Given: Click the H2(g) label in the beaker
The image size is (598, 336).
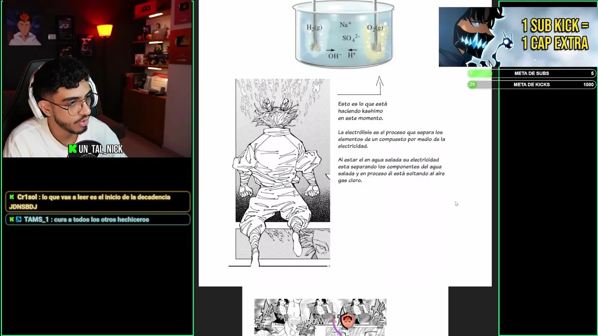Looking at the screenshot, I should pos(314,28).
